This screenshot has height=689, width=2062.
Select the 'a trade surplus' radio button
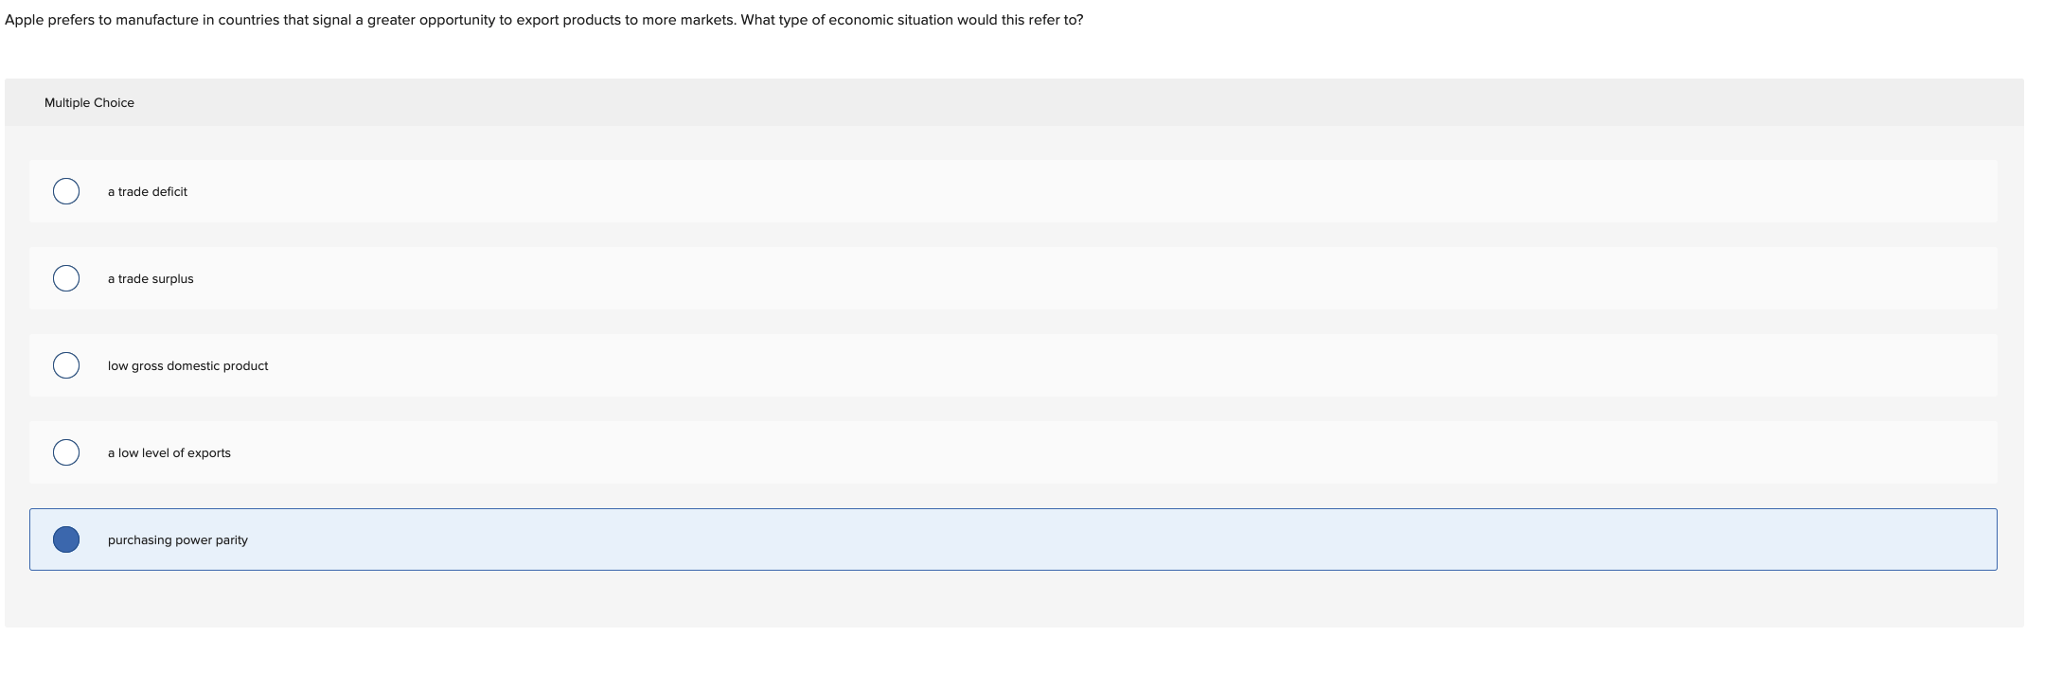point(65,278)
